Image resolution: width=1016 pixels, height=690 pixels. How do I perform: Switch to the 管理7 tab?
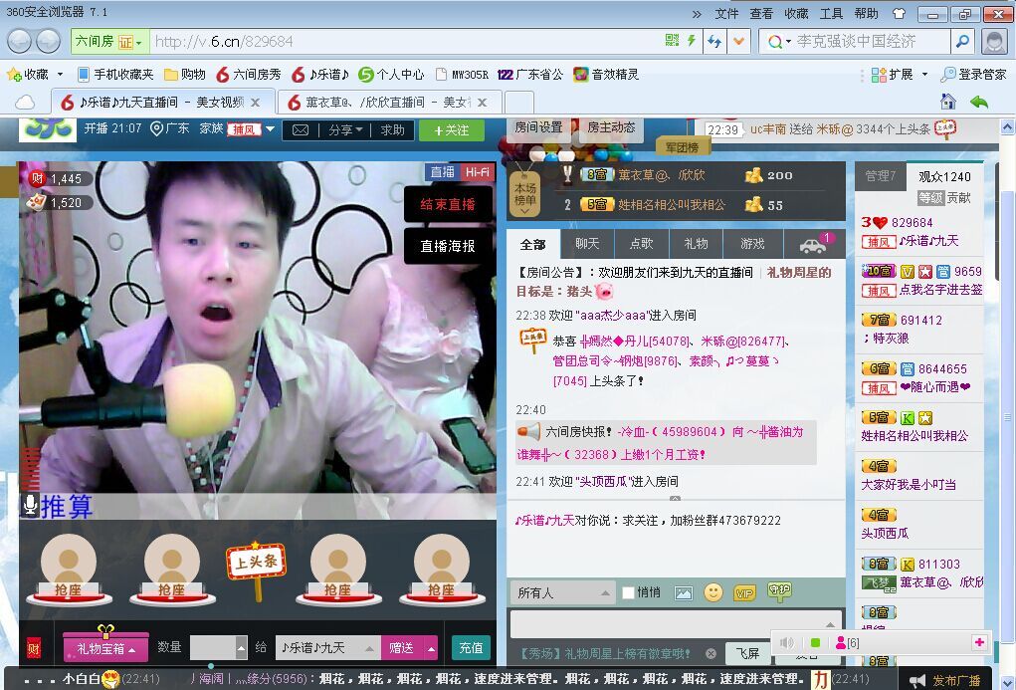(x=880, y=176)
